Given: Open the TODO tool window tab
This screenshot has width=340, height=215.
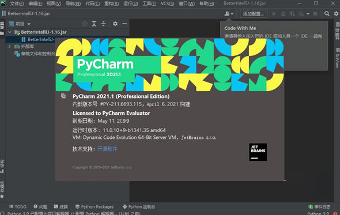Looking at the screenshot, I should click(18, 206).
